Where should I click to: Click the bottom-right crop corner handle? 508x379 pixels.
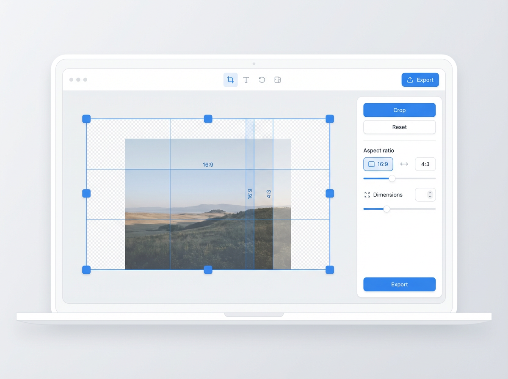[330, 270]
